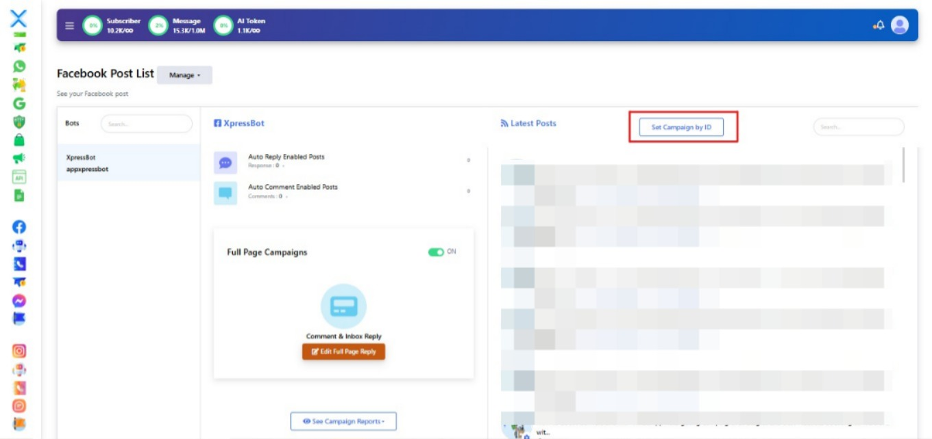This screenshot has height=439, width=932.
Task: Open the green shopping bag sidebar icon
Action: 19,139
